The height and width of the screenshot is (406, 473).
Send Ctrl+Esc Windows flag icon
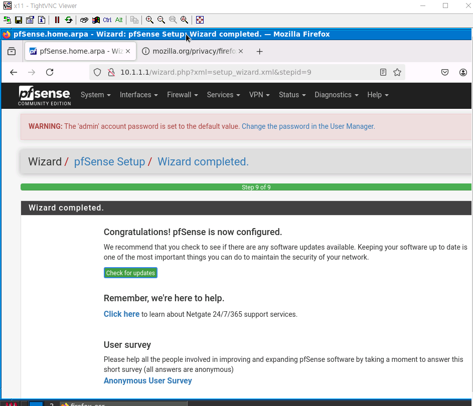tap(96, 20)
